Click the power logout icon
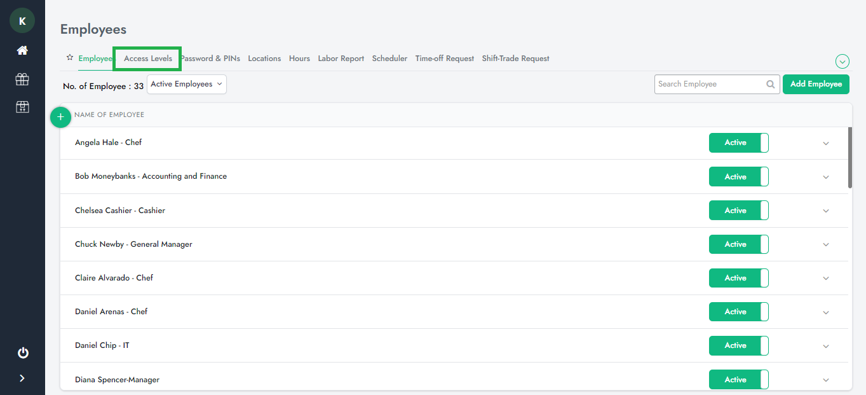Viewport: 866px width, 395px height. [x=23, y=353]
